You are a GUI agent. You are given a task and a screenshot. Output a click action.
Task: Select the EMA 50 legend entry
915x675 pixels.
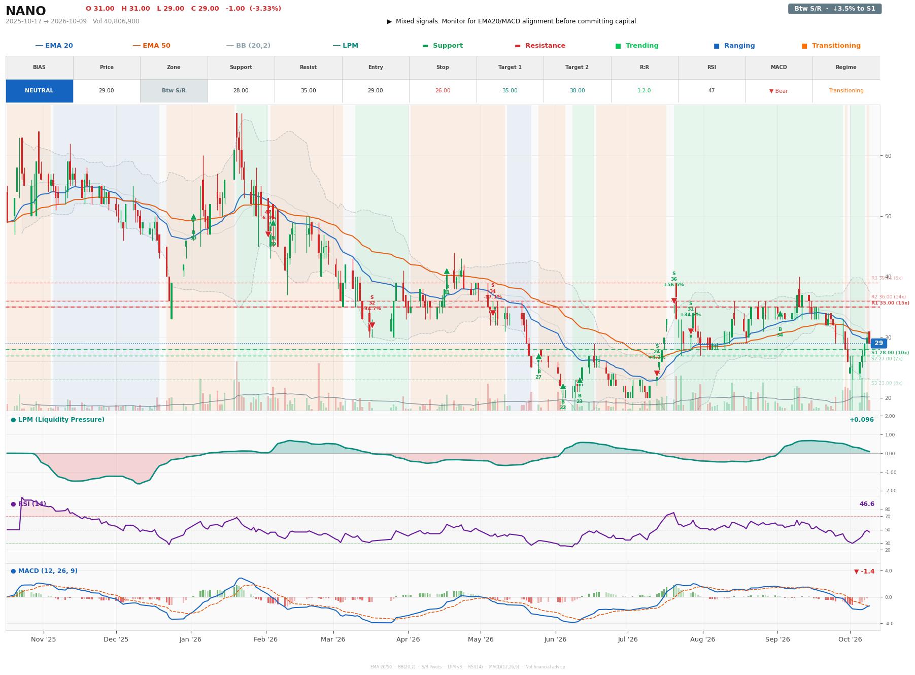pyautogui.click(x=151, y=46)
